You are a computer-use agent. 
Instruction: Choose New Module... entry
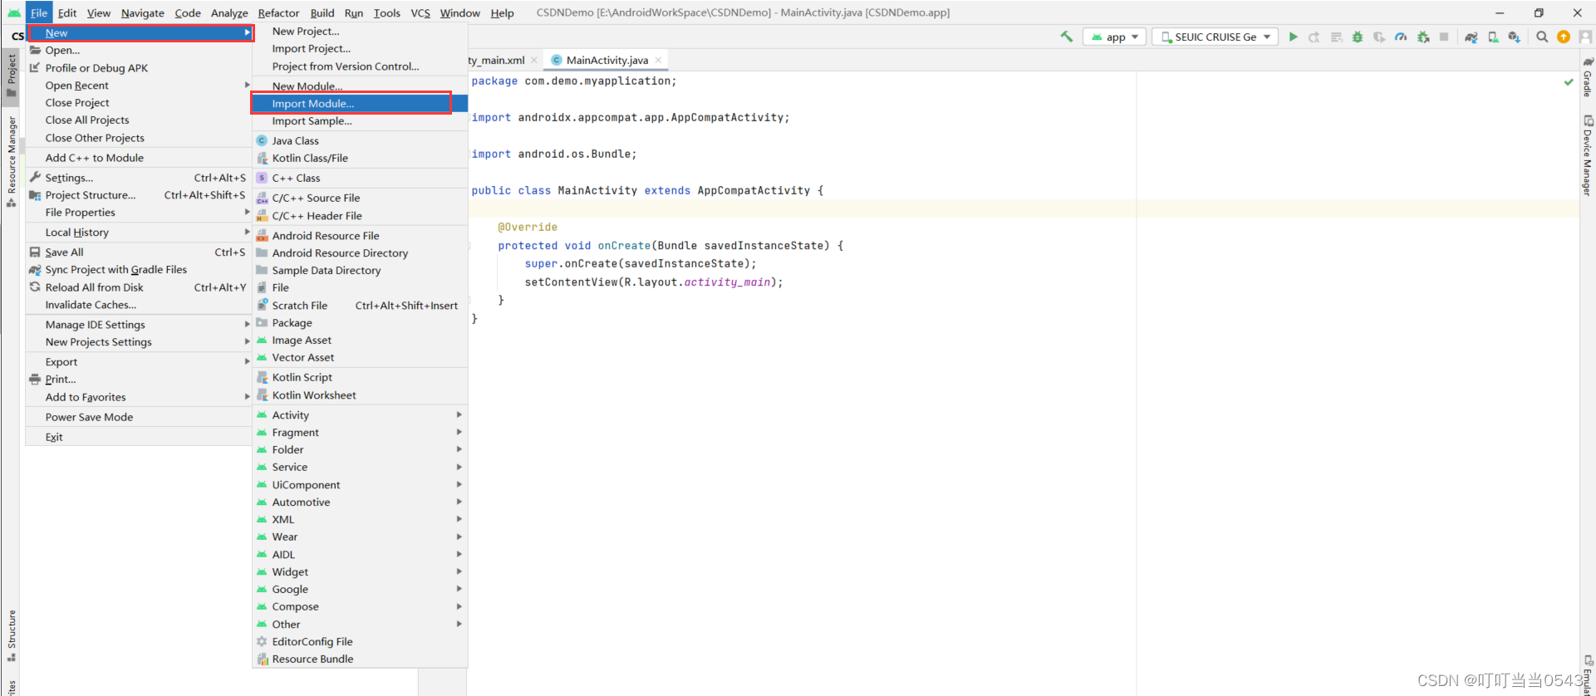[360, 86]
